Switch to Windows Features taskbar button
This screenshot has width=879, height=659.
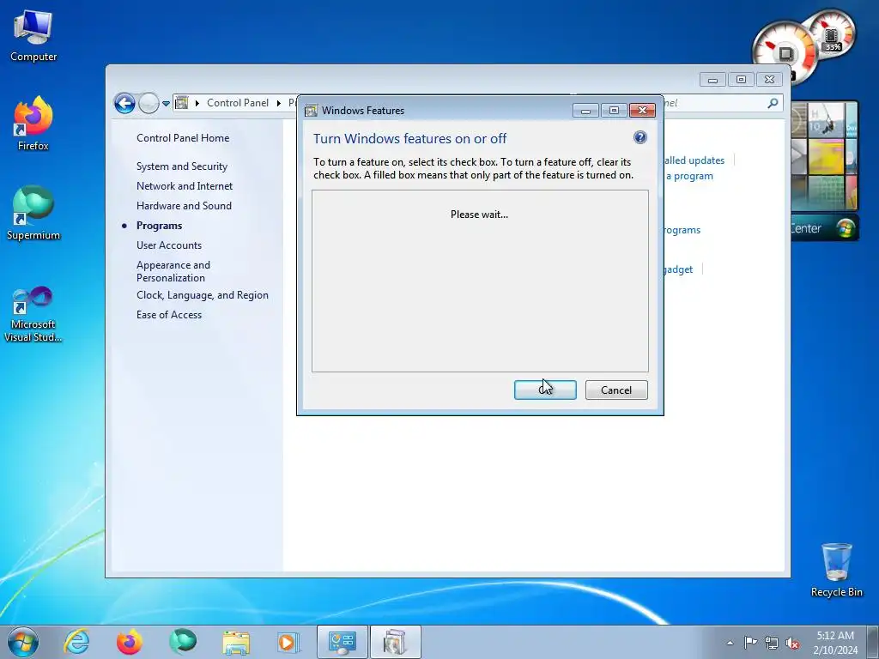[395, 642]
